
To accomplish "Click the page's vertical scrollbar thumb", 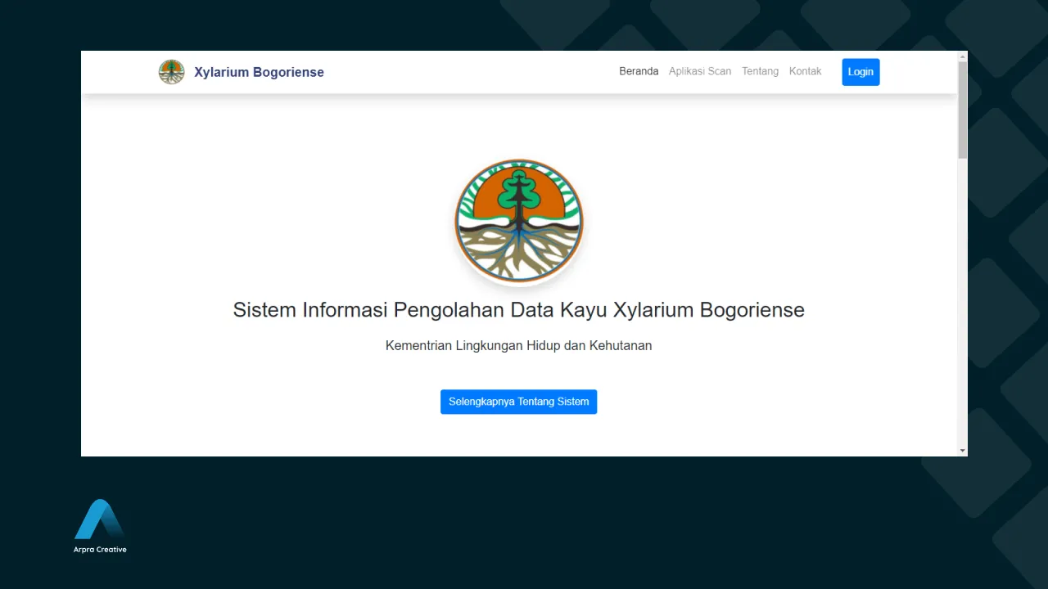I will point(962,110).
